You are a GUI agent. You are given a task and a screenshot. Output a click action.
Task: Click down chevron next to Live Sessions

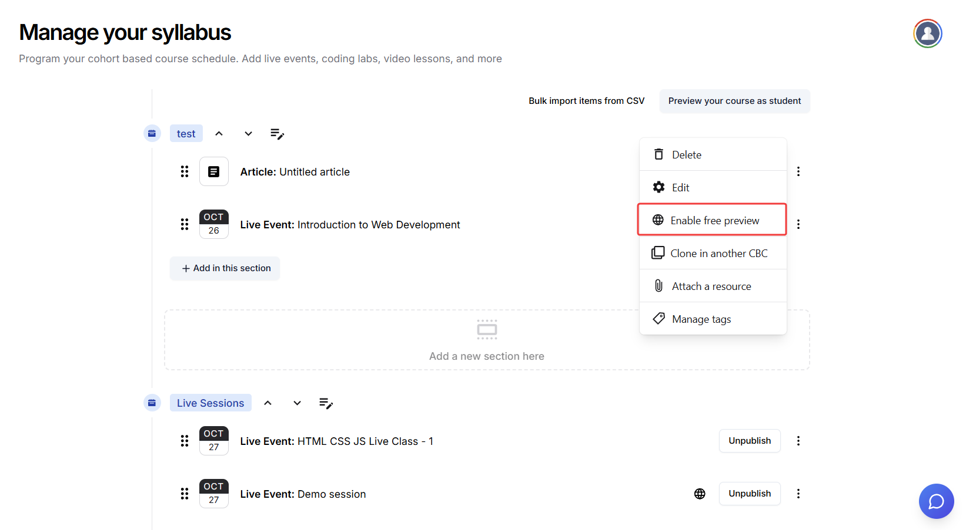coord(297,403)
